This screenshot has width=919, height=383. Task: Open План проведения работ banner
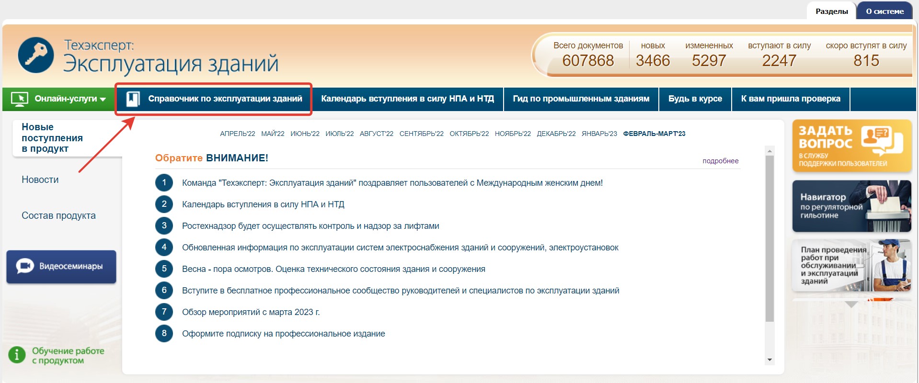851,266
